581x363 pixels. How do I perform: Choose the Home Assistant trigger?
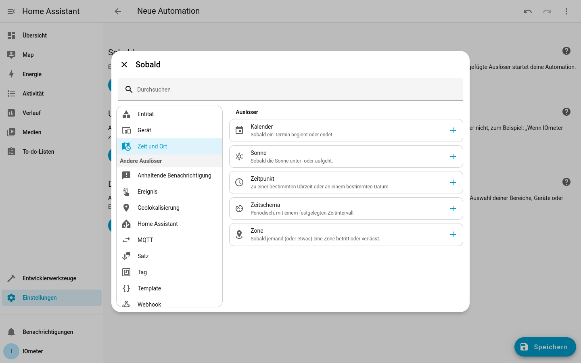(169, 224)
